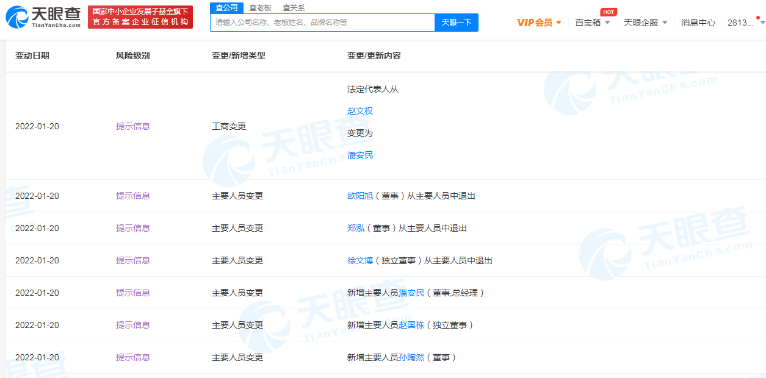Select 提示信息 in the 赵国栋 row

point(133,325)
